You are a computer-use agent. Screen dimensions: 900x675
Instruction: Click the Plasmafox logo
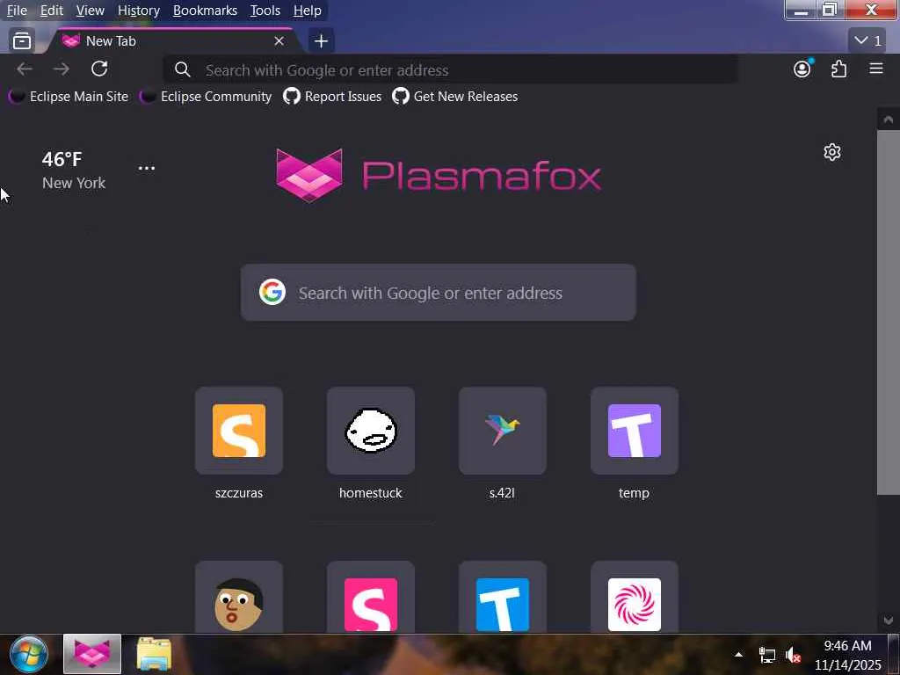pyautogui.click(x=439, y=175)
